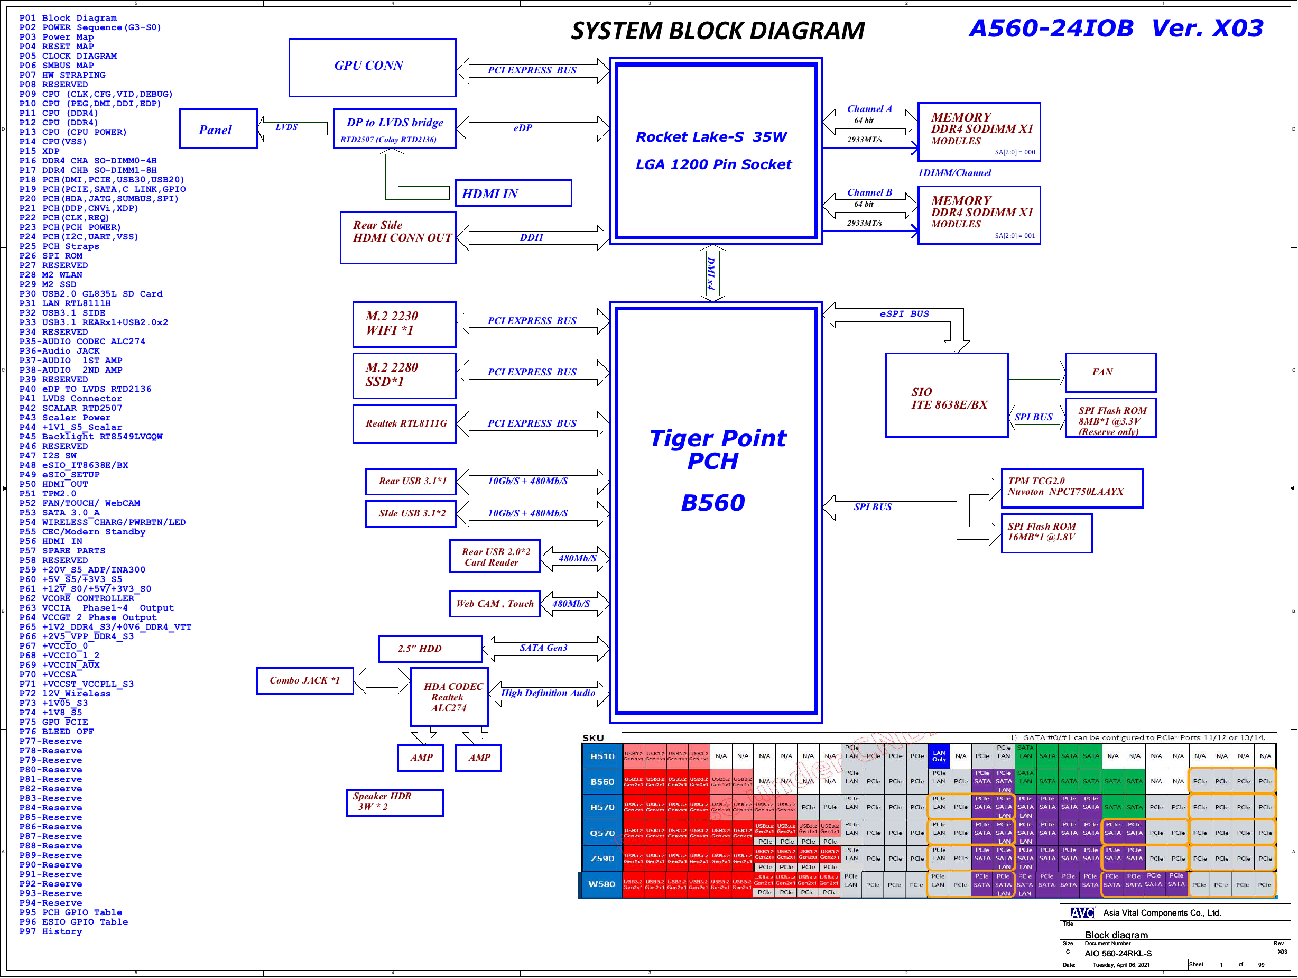
Task: Click the DMI x4 arrow label
Action: pos(711,273)
